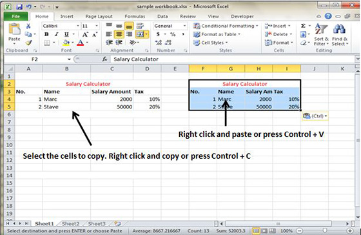Open Conditional Formatting menu
Screen dimensions: 361x235
(226, 26)
